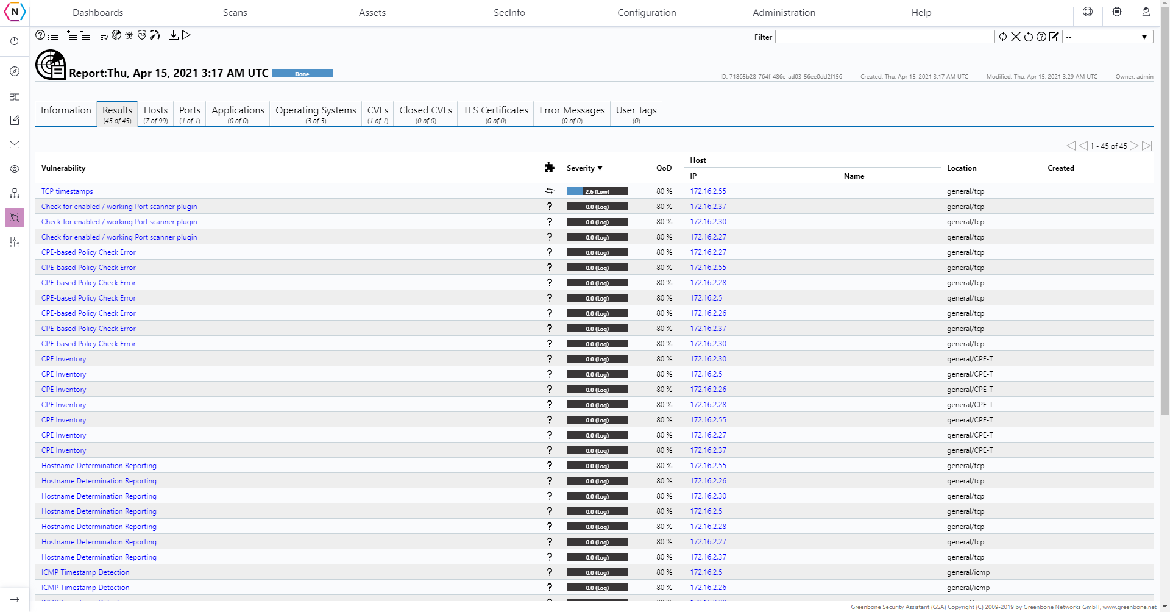Open the report list icon
Screen dimensions: 1170x612
point(54,35)
